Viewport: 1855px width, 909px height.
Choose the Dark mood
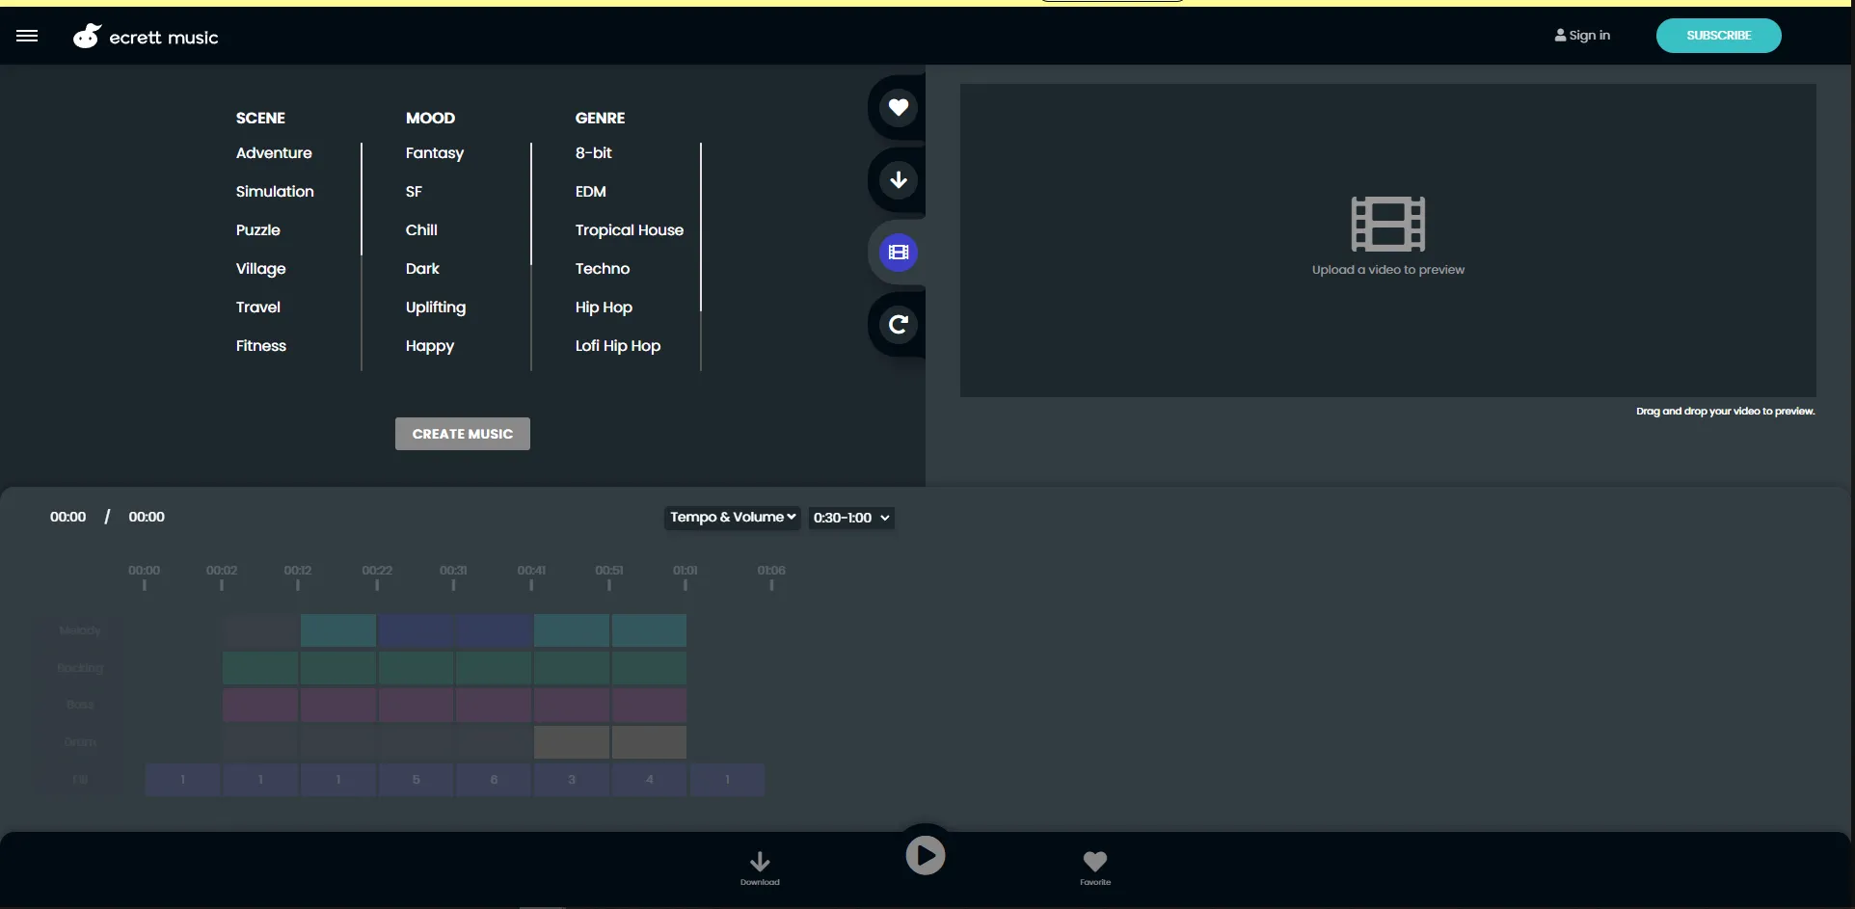click(x=422, y=269)
